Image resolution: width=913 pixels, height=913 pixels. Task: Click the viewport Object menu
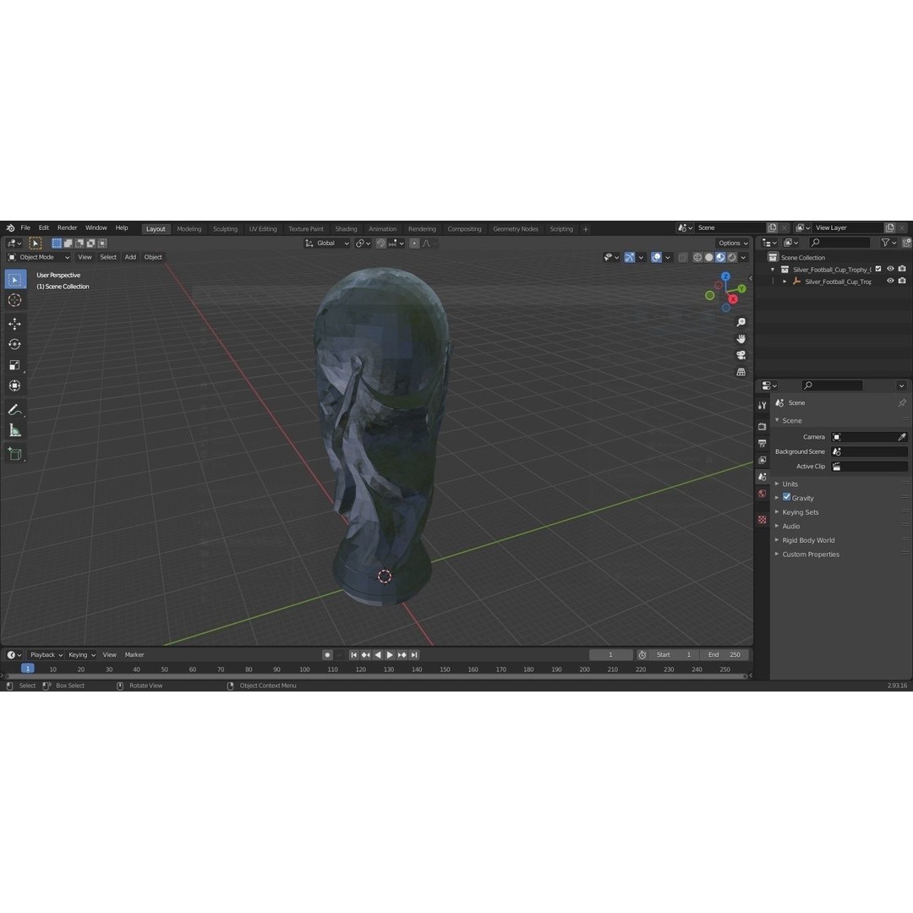[153, 257]
